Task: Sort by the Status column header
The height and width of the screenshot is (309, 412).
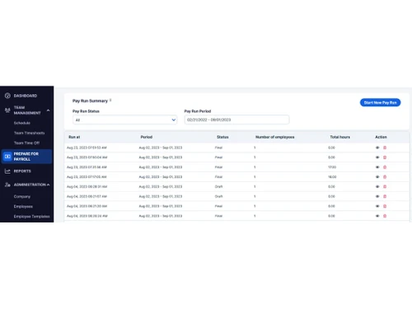Action: point(222,137)
